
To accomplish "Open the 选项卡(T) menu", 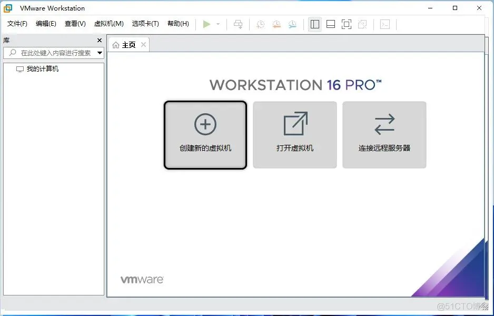I will tap(145, 24).
